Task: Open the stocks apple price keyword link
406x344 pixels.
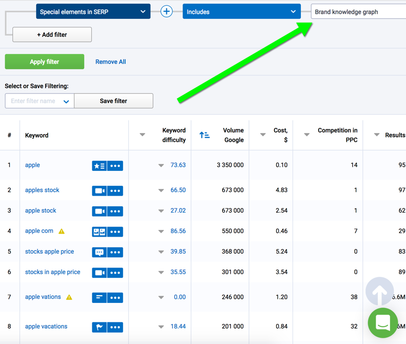Action: [x=49, y=252]
